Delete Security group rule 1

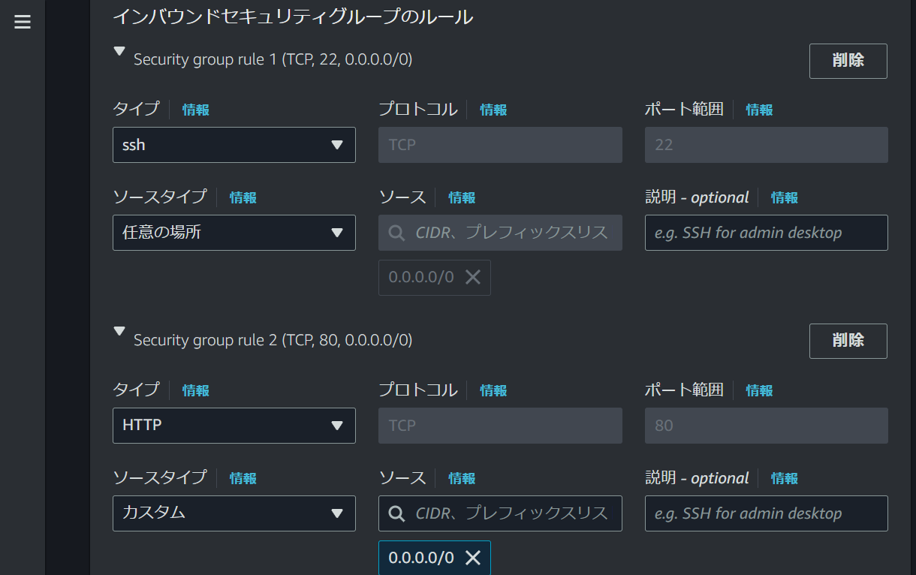tap(848, 61)
